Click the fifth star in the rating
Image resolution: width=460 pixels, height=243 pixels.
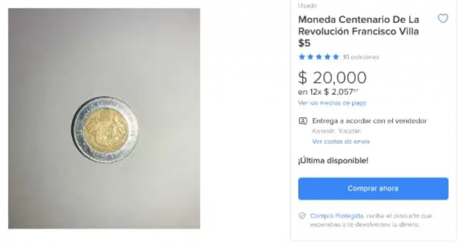pyautogui.click(x=336, y=57)
